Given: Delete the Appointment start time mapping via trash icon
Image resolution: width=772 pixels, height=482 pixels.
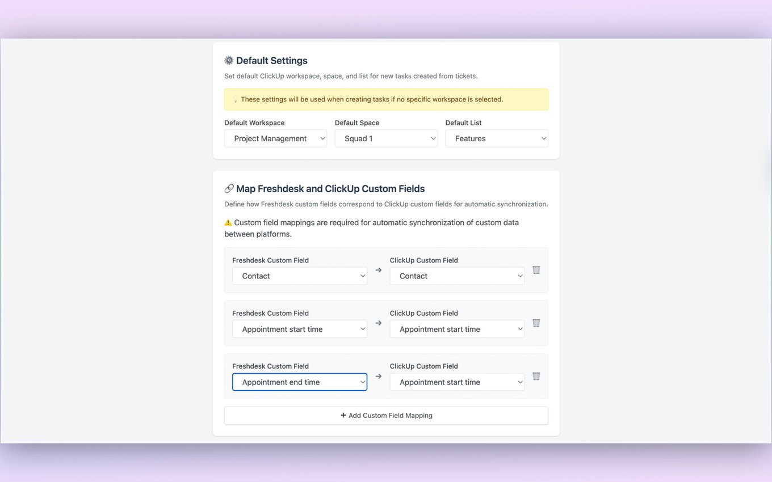Looking at the screenshot, I should click(536, 323).
